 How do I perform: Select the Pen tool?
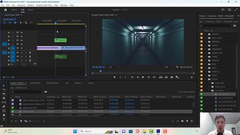click(x=4, y=106)
